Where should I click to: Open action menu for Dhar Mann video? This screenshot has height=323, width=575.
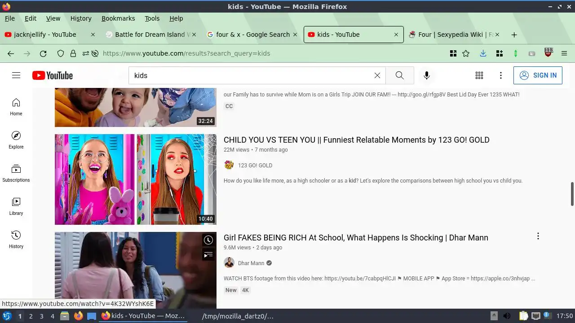click(x=538, y=236)
